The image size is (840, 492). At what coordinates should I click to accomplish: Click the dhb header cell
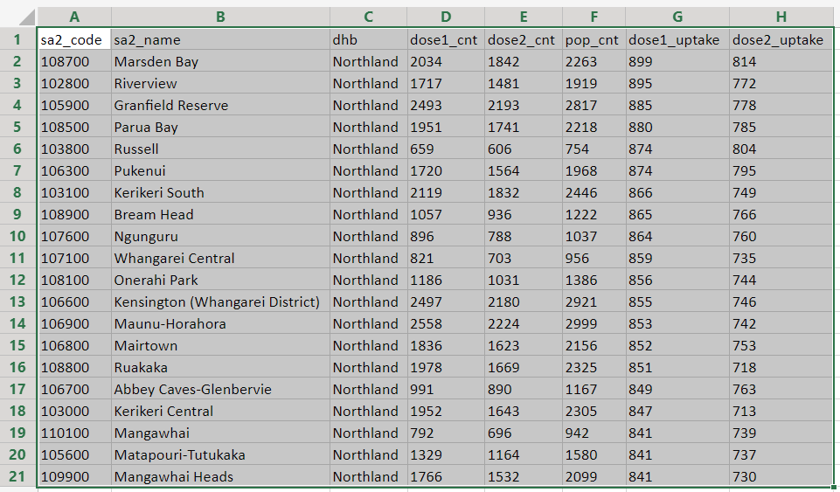click(x=367, y=40)
